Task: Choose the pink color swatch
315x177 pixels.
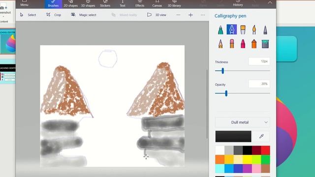Action: tap(256, 169)
